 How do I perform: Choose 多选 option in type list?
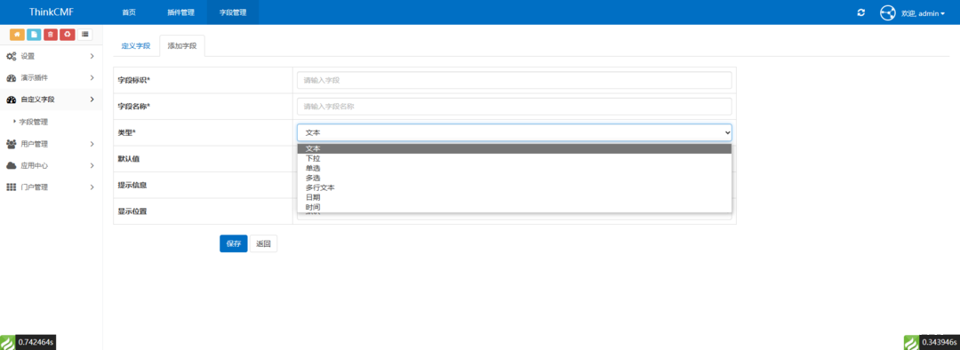point(515,178)
